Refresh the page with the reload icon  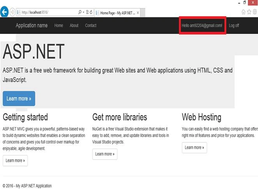pyautogui.click(x=91, y=12)
